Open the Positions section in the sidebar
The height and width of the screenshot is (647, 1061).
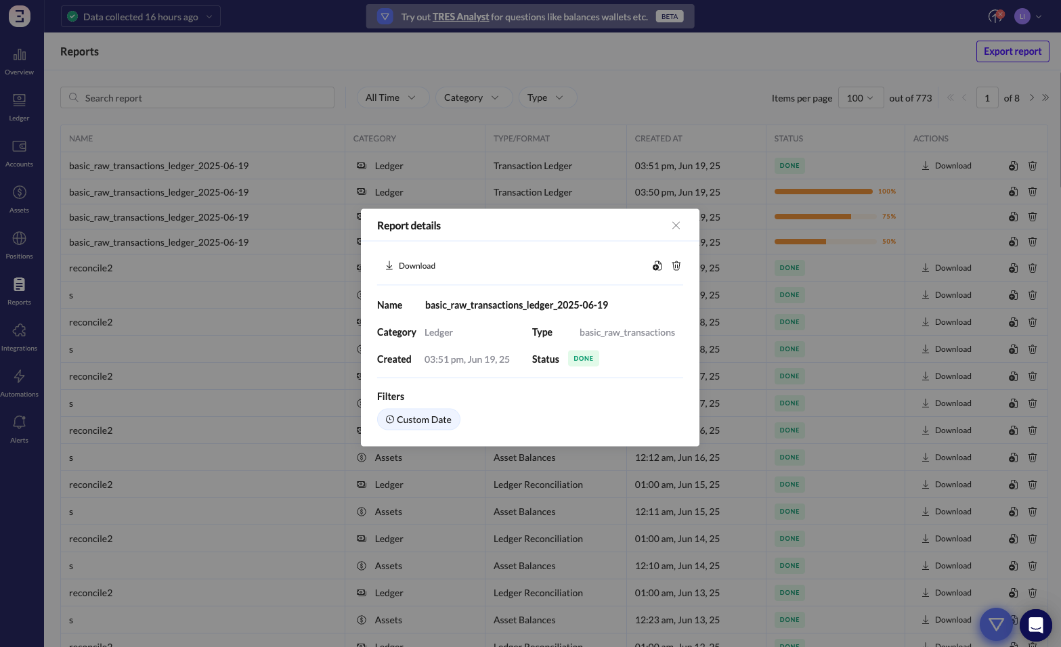19,244
